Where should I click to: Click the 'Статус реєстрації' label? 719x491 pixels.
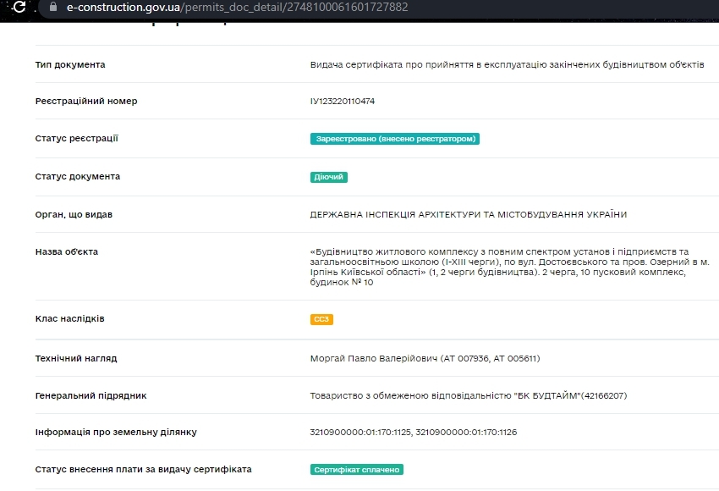click(x=77, y=139)
